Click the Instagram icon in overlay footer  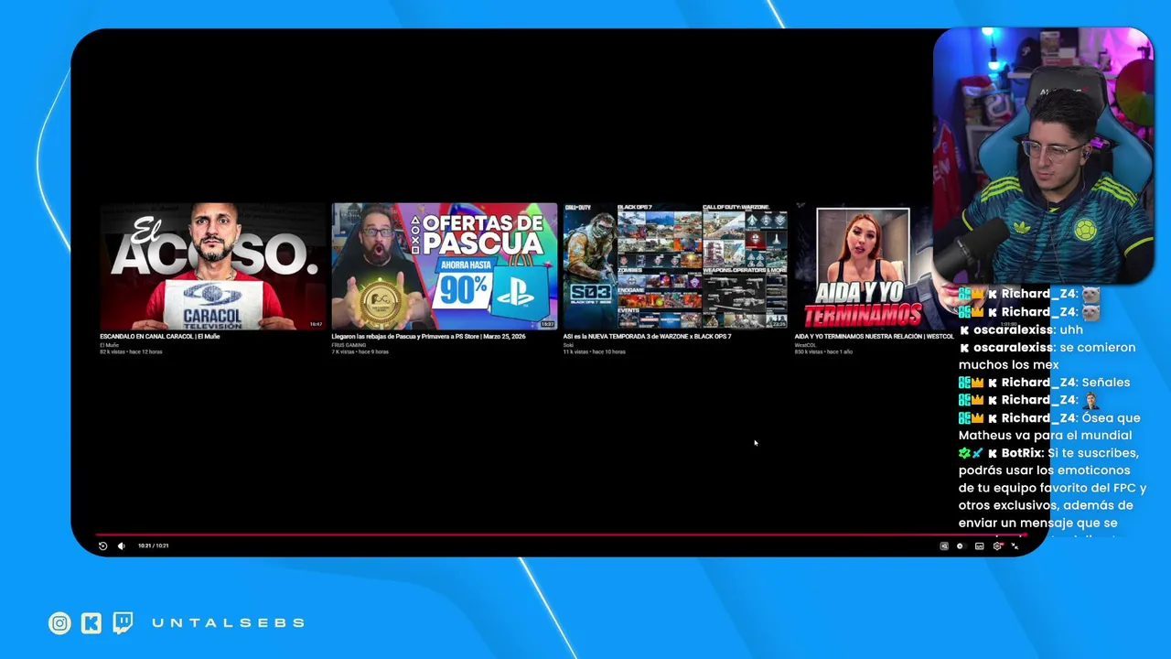click(x=59, y=623)
